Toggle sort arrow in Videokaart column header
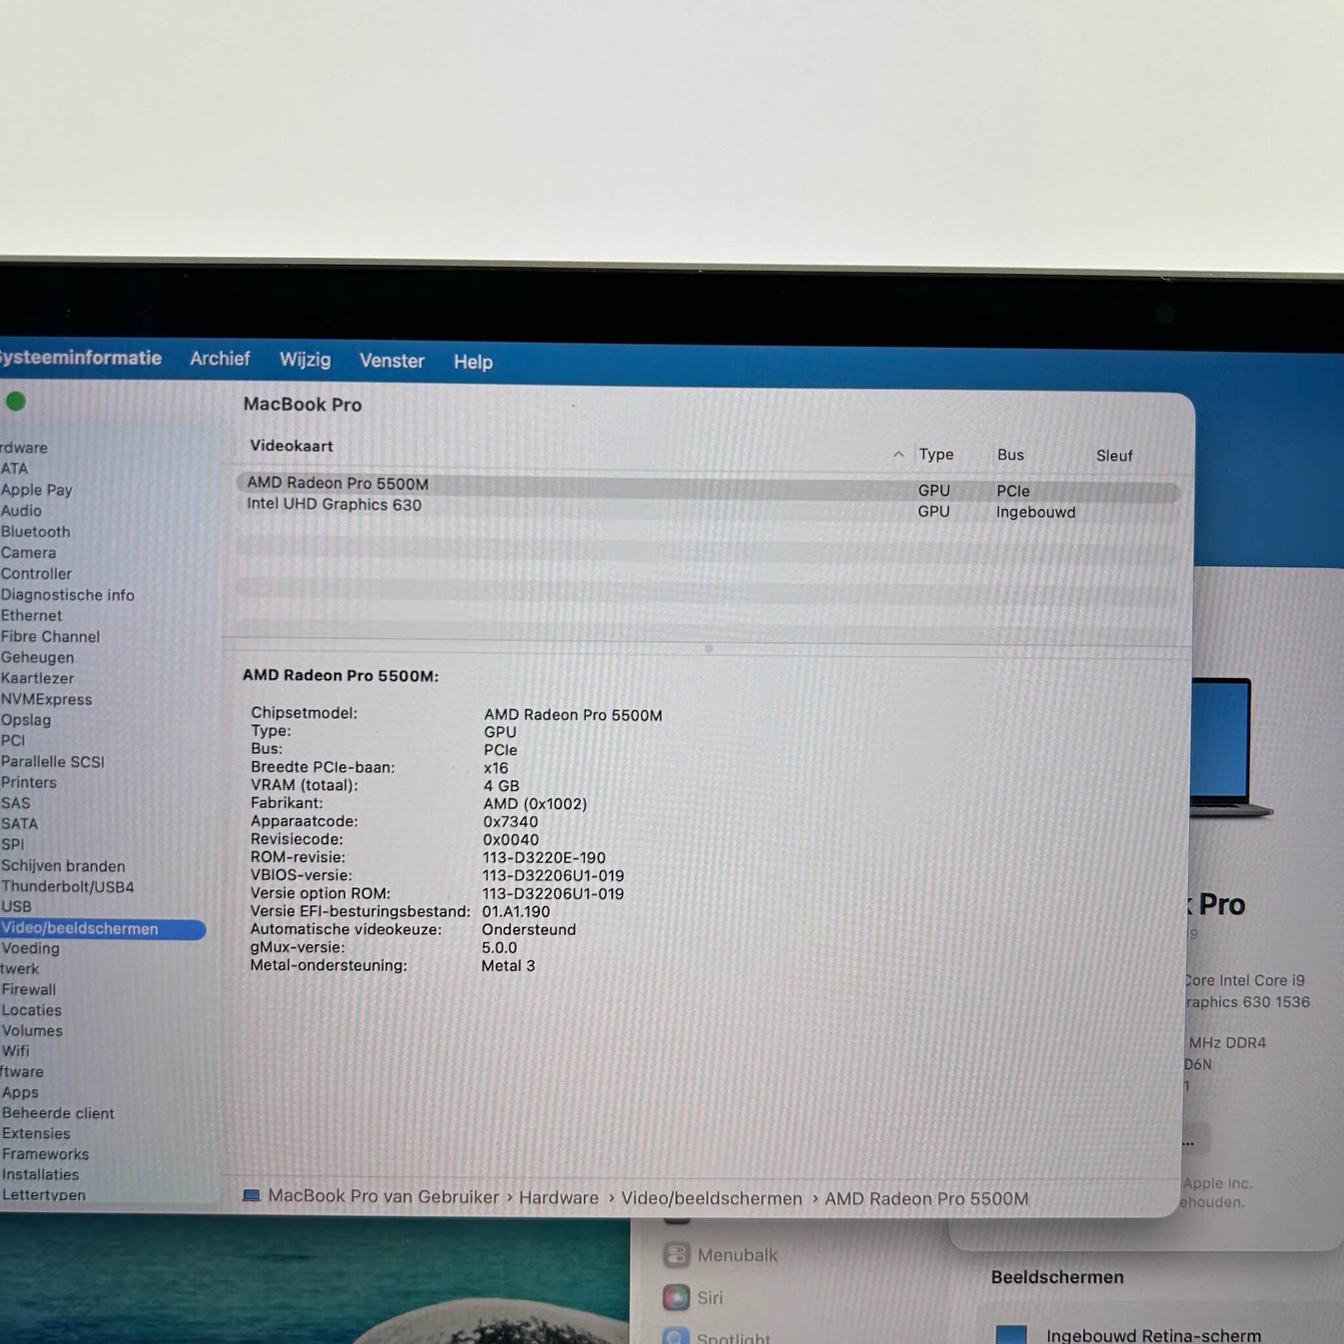The image size is (1344, 1344). 898,454
